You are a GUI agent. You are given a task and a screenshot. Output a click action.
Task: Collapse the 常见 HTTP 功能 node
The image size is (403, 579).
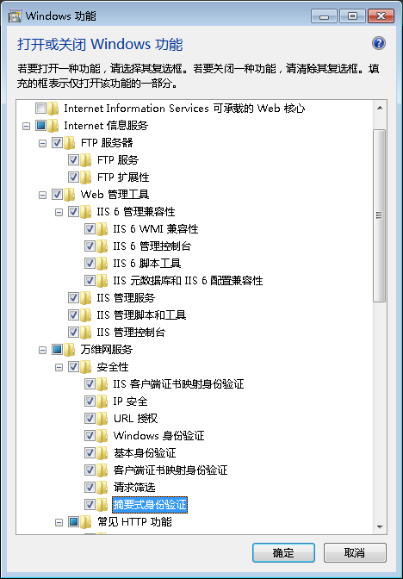[x=59, y=522]
